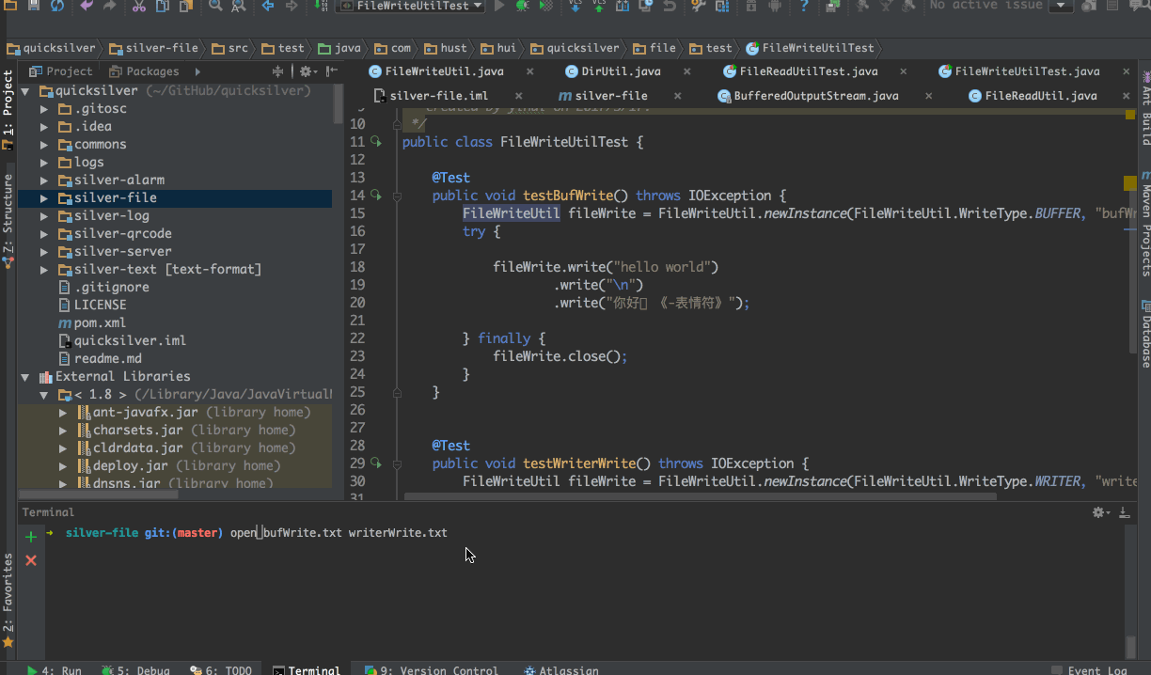Click the Find magnifier icon

[215, 6]
